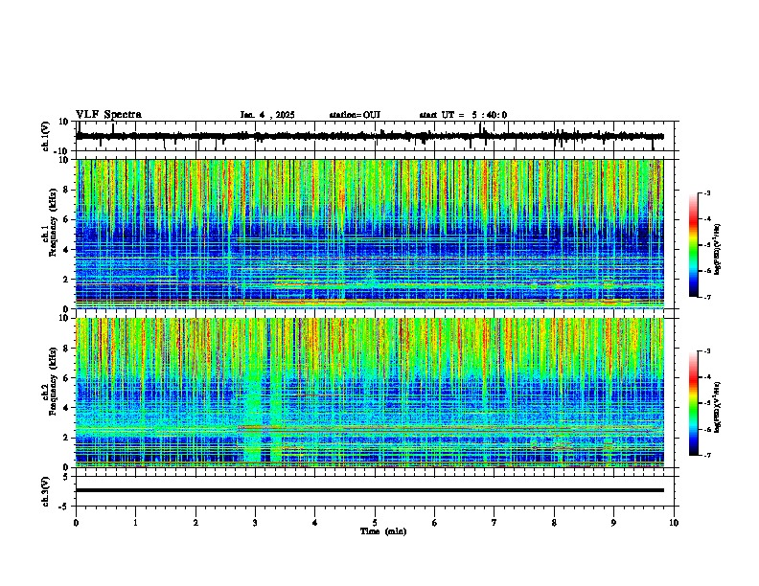Click the "-3" tick on ch.1 colorbar
Viewport: 759px width, 586px height.
tap(706, 193)
